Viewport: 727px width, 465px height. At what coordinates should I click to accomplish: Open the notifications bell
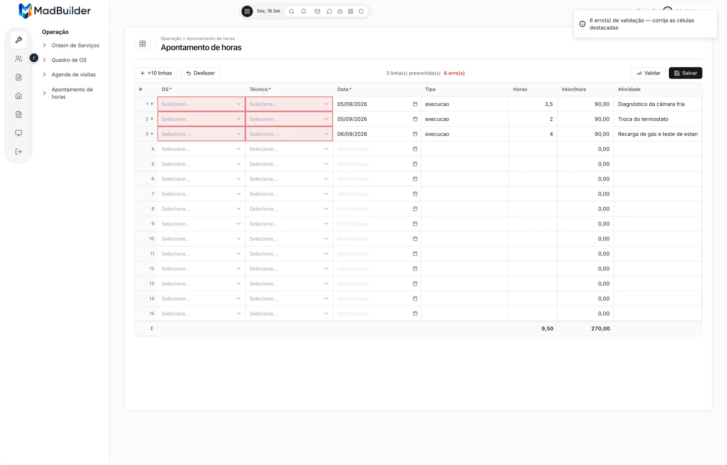pos(304,11)
